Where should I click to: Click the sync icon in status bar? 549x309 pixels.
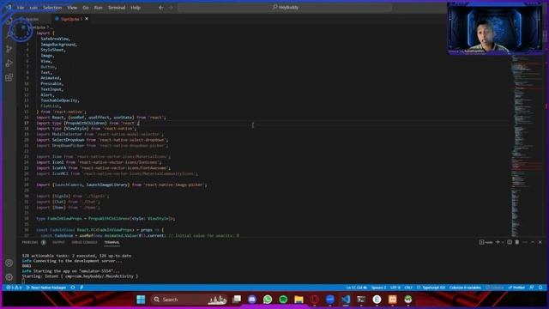[73, 288]
